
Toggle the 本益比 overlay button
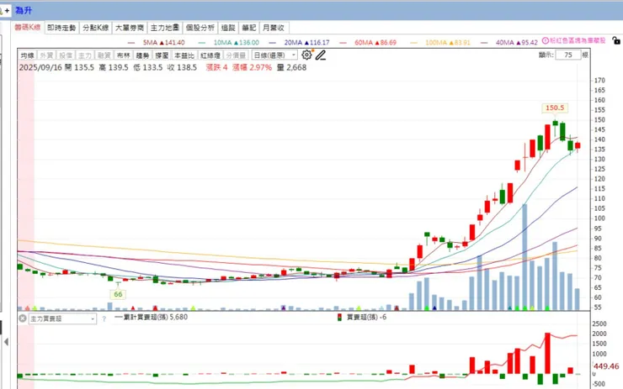pos(184,55)
